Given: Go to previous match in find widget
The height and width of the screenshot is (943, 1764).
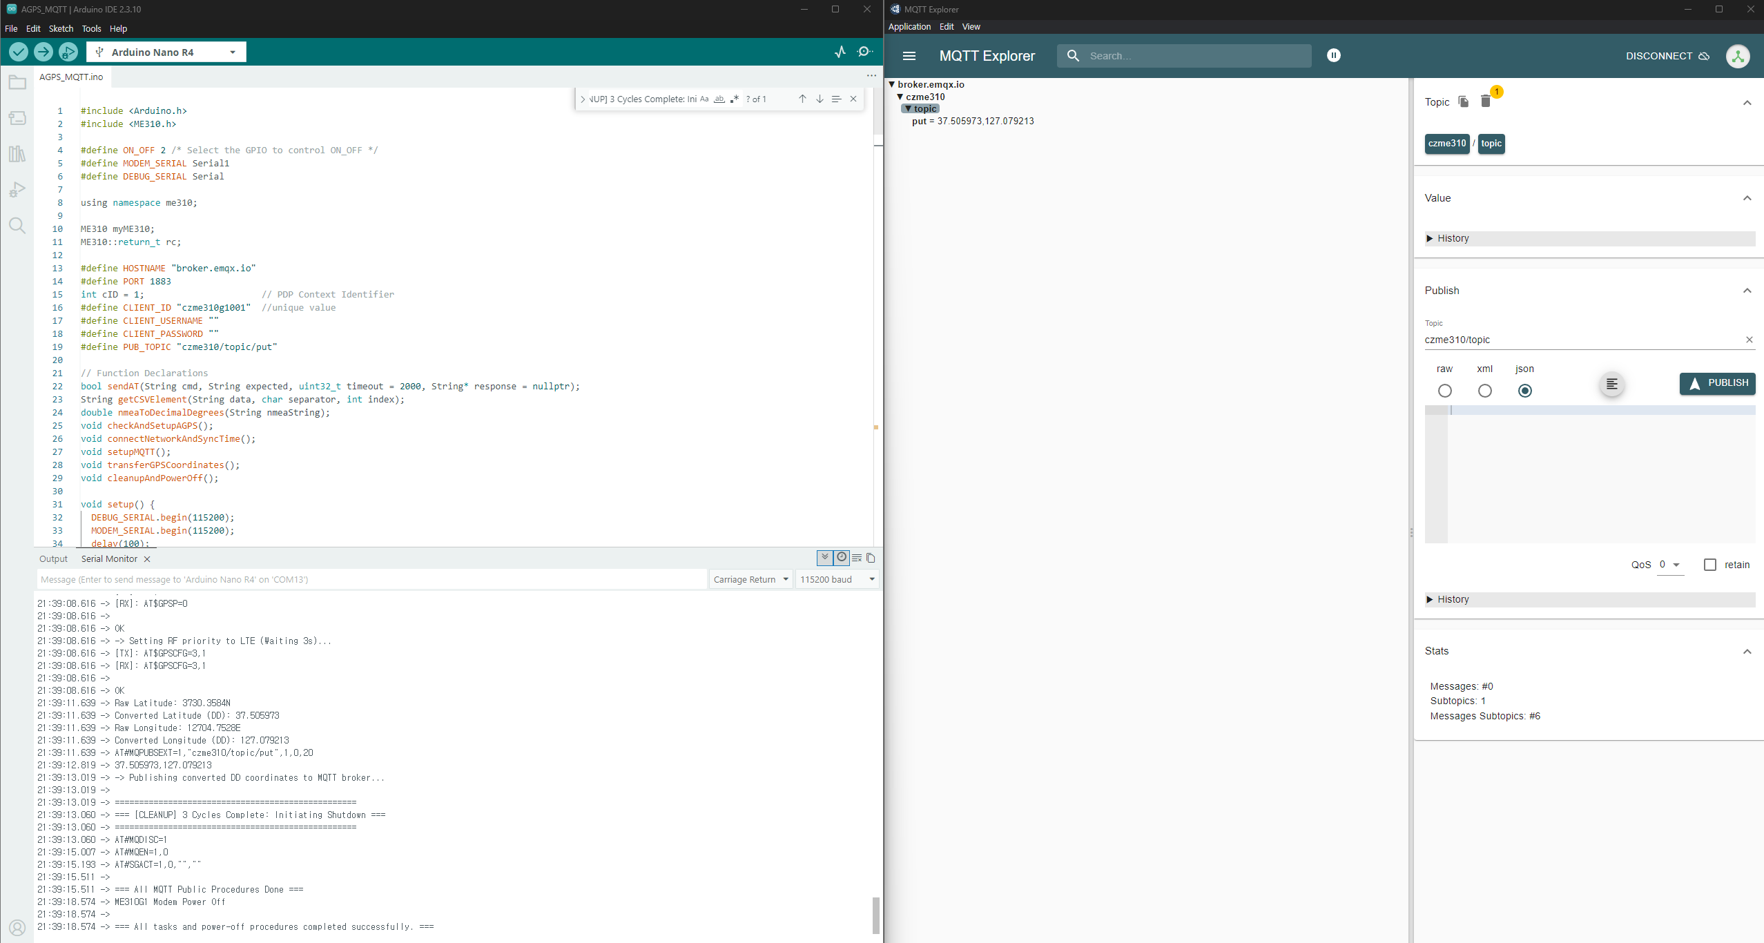Looking at the screenshot, I should 802,99.
